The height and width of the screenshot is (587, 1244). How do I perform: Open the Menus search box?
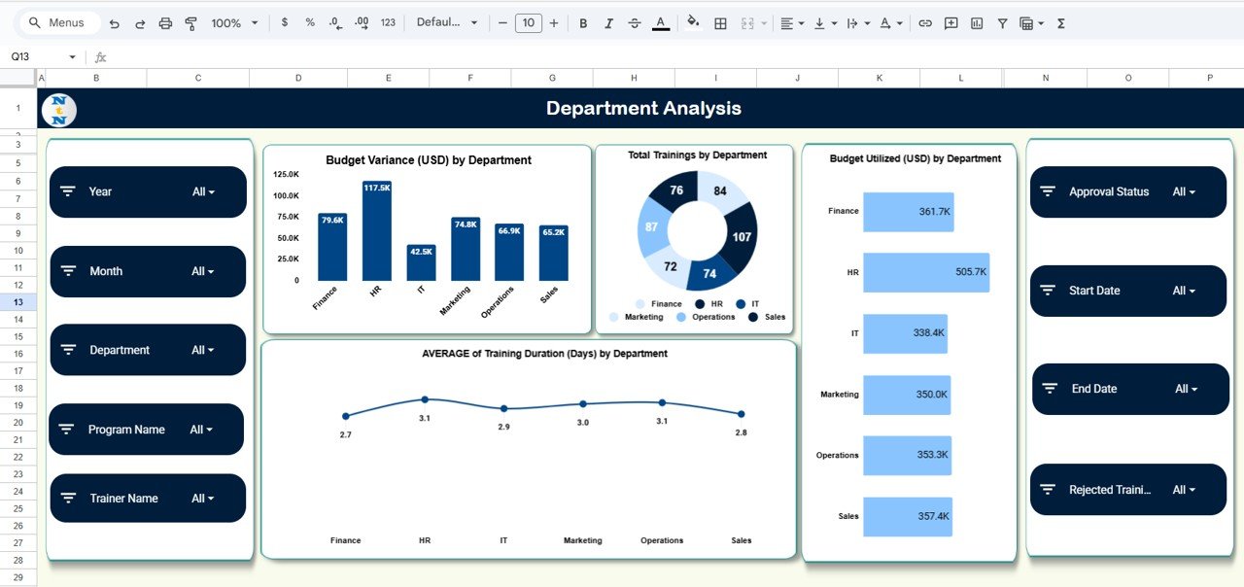pos(58,21)
